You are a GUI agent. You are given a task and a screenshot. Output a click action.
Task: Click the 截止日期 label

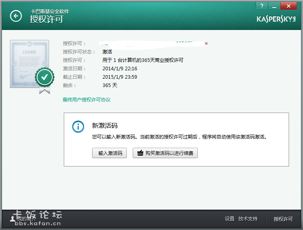tap(74, 77)
